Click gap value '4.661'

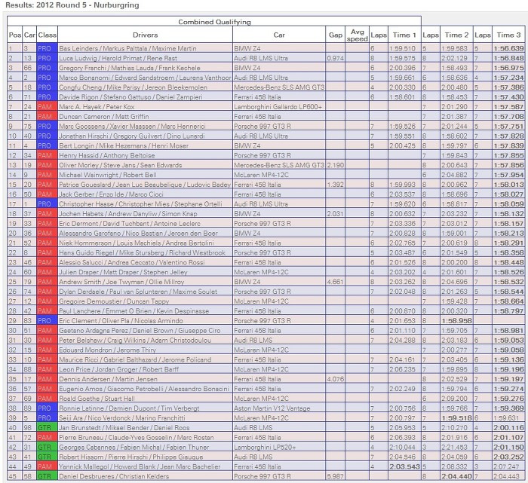335,282
